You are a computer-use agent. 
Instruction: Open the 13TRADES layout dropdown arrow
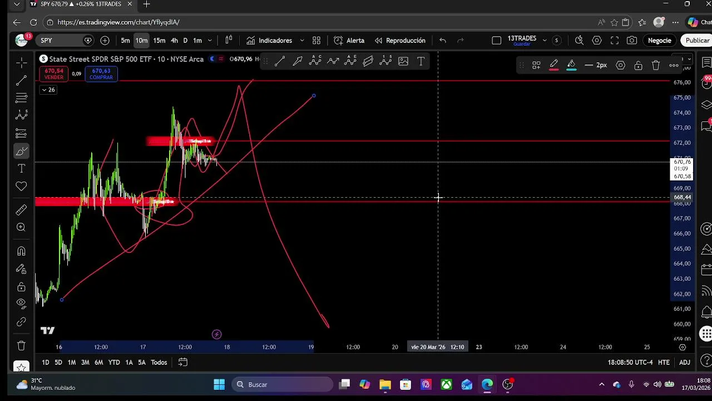click(545, 40)
